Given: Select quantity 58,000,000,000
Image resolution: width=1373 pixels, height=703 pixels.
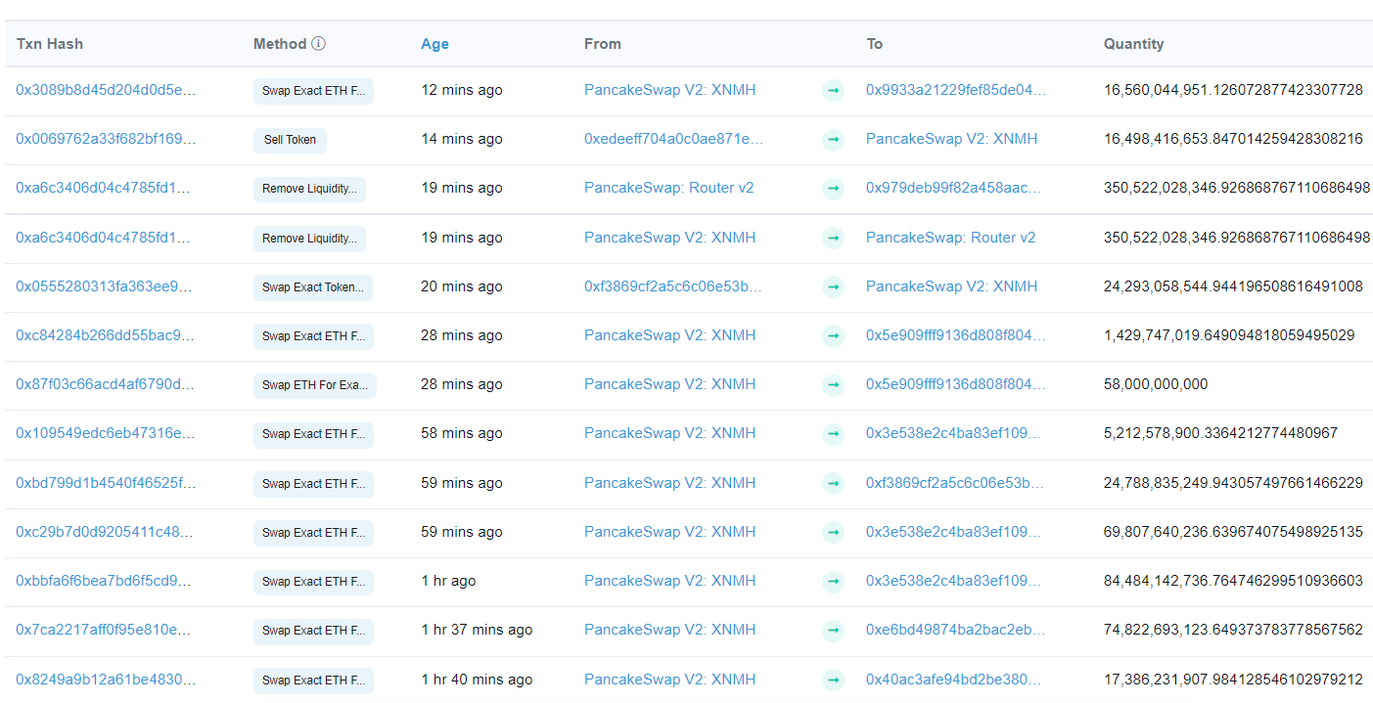Looking at the screenshot, I should coord(1156,384).
